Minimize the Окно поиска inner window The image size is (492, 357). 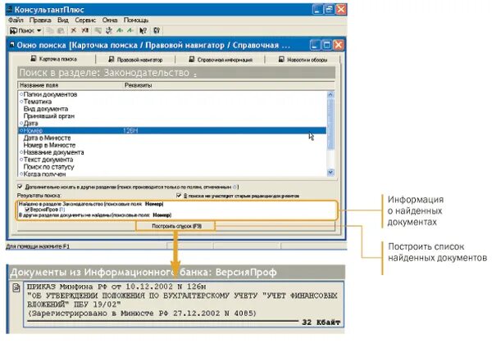pos(315,45)
